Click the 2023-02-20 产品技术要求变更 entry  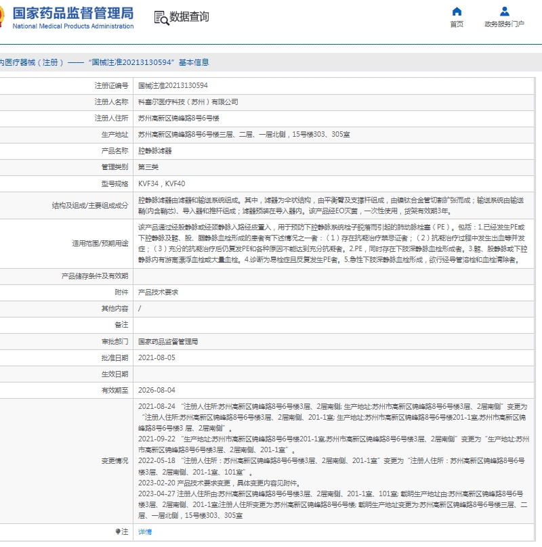pos(219,483)
